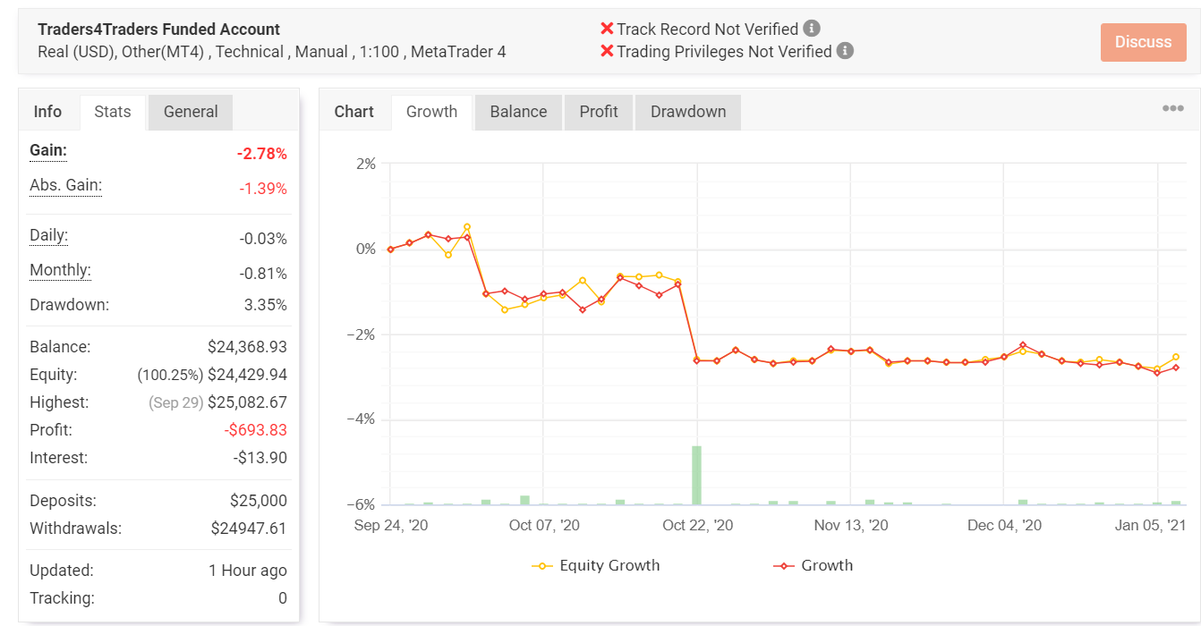Viewport: 1201px width, 626px height.
Task: Show the Growth chart tab
Action: [431, 112]
